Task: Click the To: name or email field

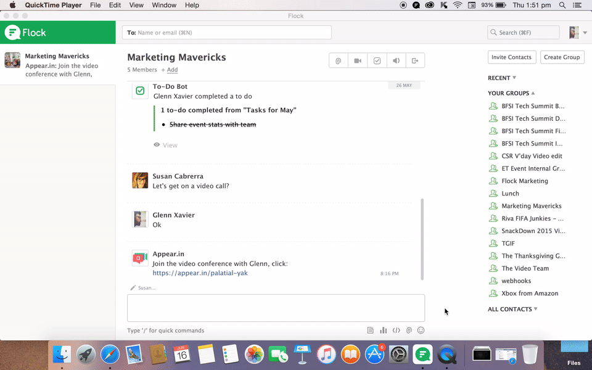Action: click(x=227, y=33)
